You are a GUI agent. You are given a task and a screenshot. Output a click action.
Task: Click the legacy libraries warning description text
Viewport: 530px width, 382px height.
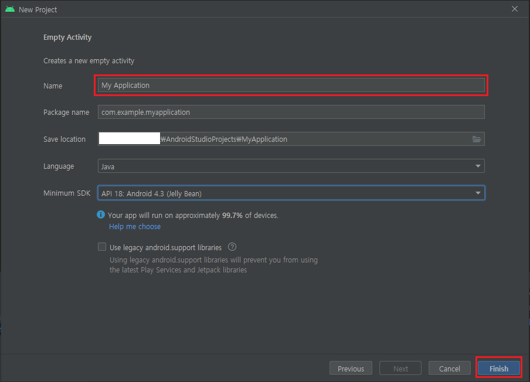[x=213, y=265]
